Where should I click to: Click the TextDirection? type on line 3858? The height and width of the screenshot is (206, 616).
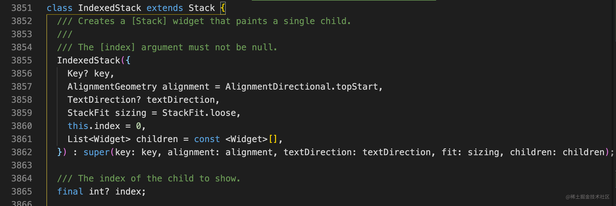(x=104, y=100)
